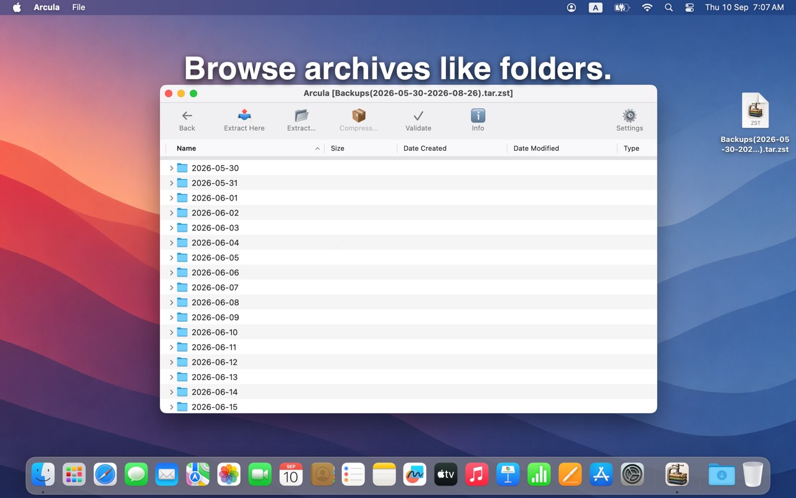Expand the 2026-06-01 folder chevron

171,198
